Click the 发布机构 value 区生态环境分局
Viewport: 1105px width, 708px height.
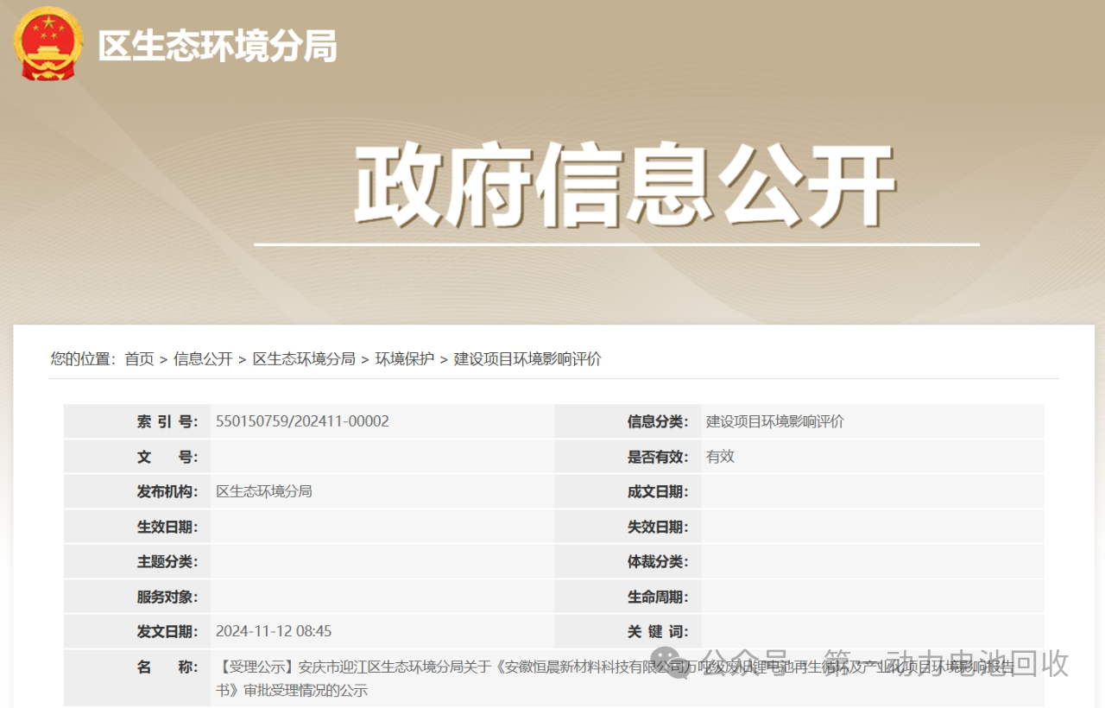point(263,491)
